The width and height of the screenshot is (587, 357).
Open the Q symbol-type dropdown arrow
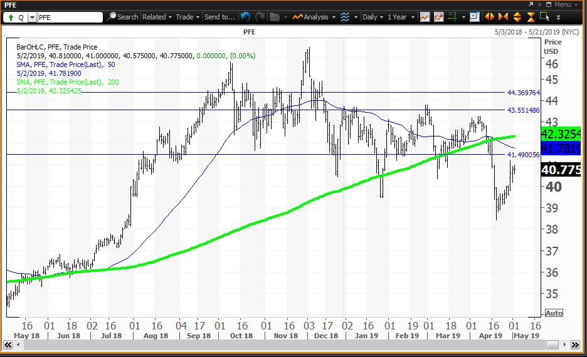(x=32, y=17)
